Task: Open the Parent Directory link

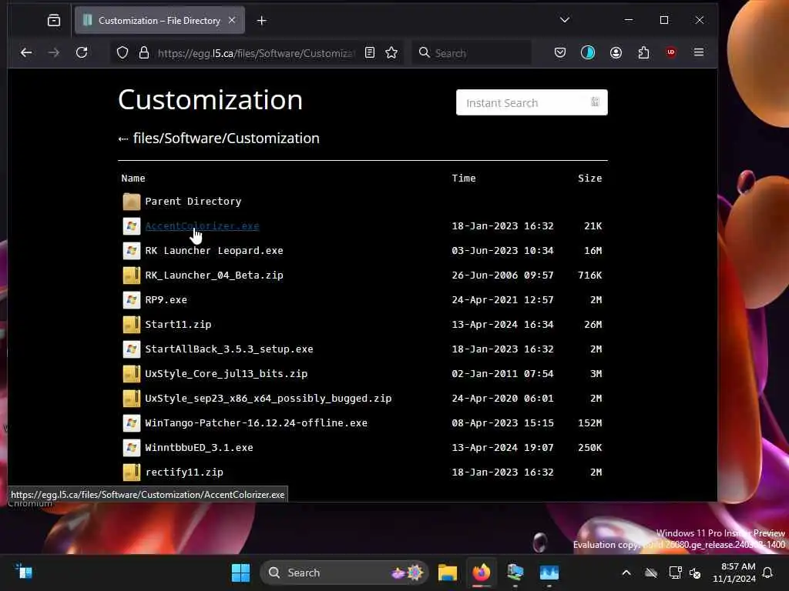Action: pos(193,202)
